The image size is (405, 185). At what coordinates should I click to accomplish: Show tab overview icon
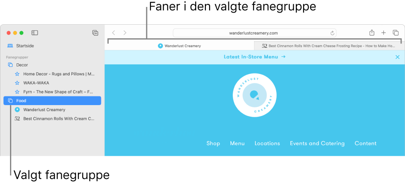[395, 33]
